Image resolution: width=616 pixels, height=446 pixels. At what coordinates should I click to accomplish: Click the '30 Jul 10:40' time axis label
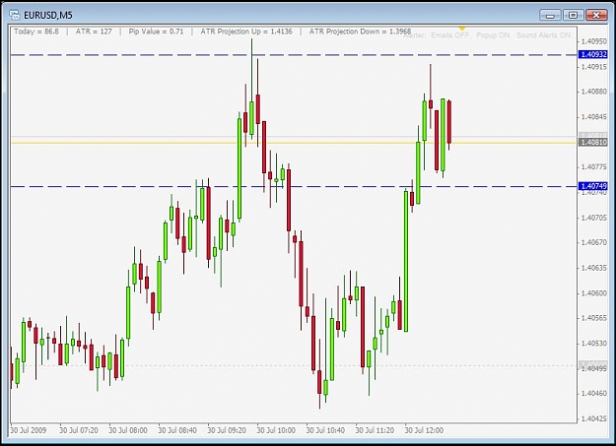325,430
